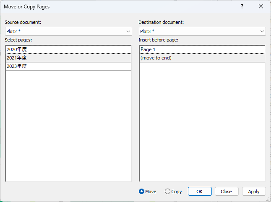The height and width of the screenshot is (202, 271).
Task: Choose the 2023年度 page in list
Action: click(68, 66)
